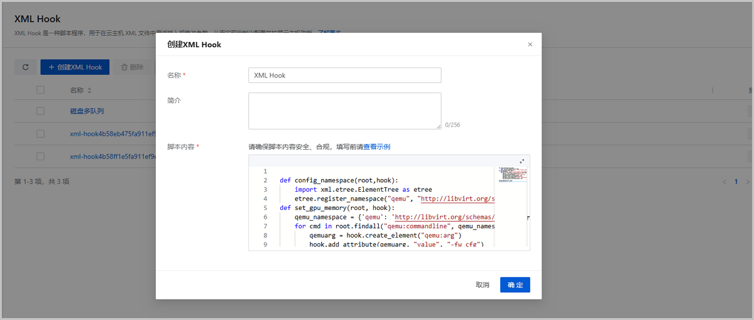This screenshot has width=754, height=320.
Task: Toggle the select-all header checkbox
Action: pyautogui.click(x=40, y=91)
